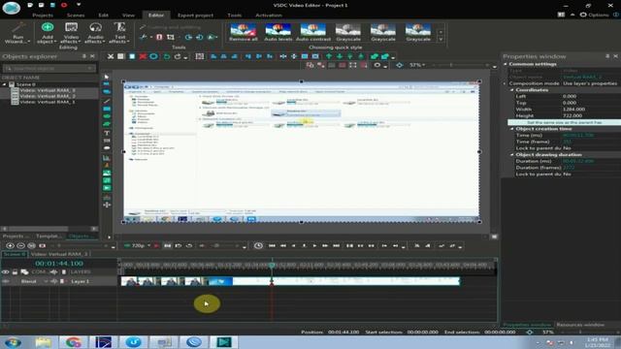Click the timeline playhead marker

tap(272, 266)
